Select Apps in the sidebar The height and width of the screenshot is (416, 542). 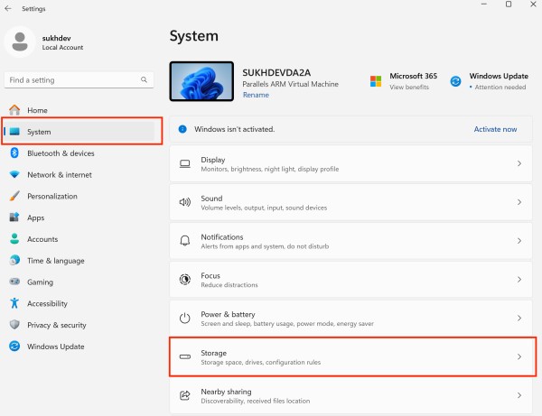[36, 217]
